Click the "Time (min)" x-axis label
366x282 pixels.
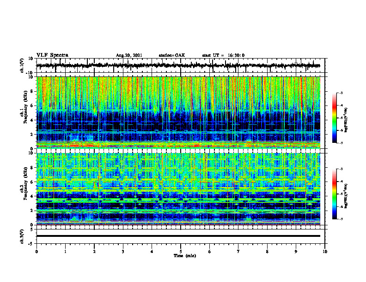coord(185,256)
